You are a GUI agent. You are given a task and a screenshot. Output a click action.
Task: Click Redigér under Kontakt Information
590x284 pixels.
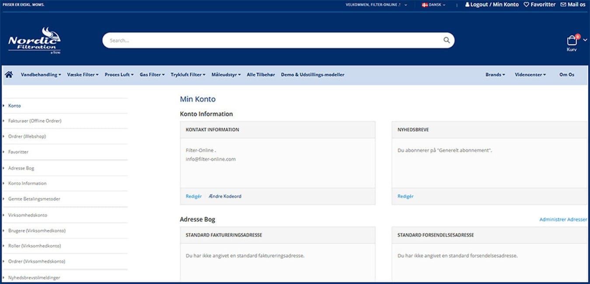194,196
